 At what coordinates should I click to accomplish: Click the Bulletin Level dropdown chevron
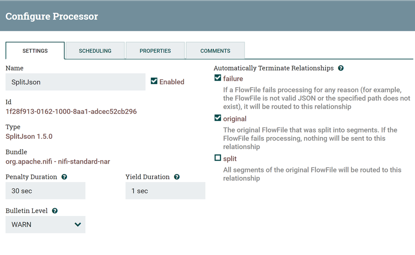(x=77, y=224)
